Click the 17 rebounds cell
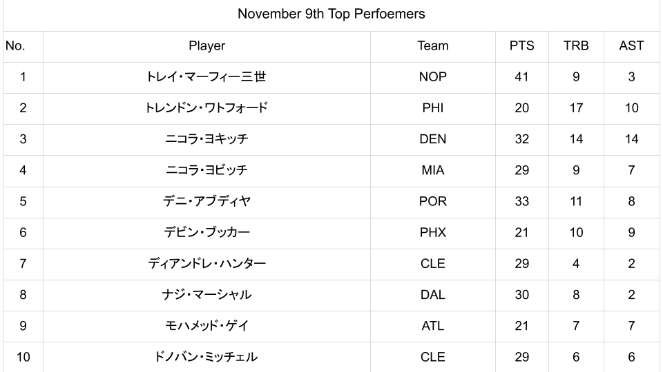Viewport: 663px width, 372px height. (576, 108)
